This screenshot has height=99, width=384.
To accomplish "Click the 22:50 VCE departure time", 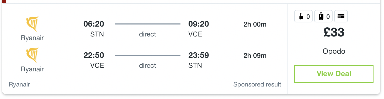I will (x=94, y=55).
